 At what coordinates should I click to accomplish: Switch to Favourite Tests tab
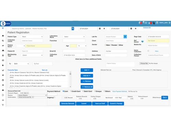pyautogui.click(x=13, y=70)
